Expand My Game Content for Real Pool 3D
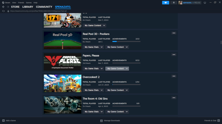This screenshot has width=222, height=124. pos(117,47)
